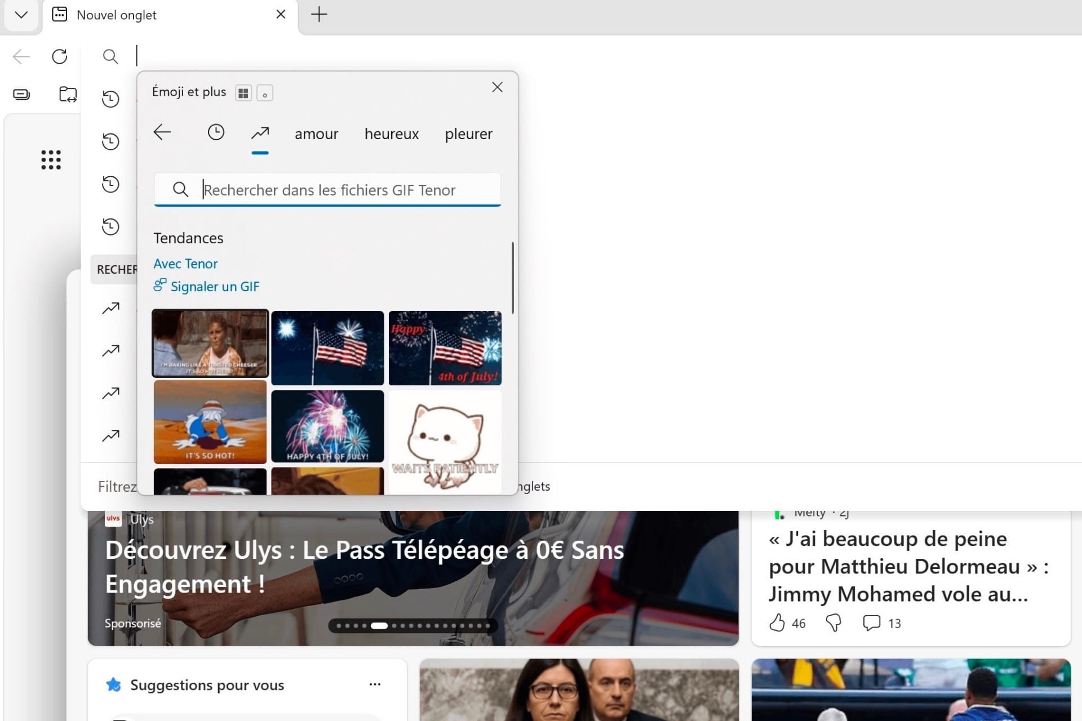Click the Tenor GIF search field
This screenshot has width=1082, height=721.
coord(327,190)
